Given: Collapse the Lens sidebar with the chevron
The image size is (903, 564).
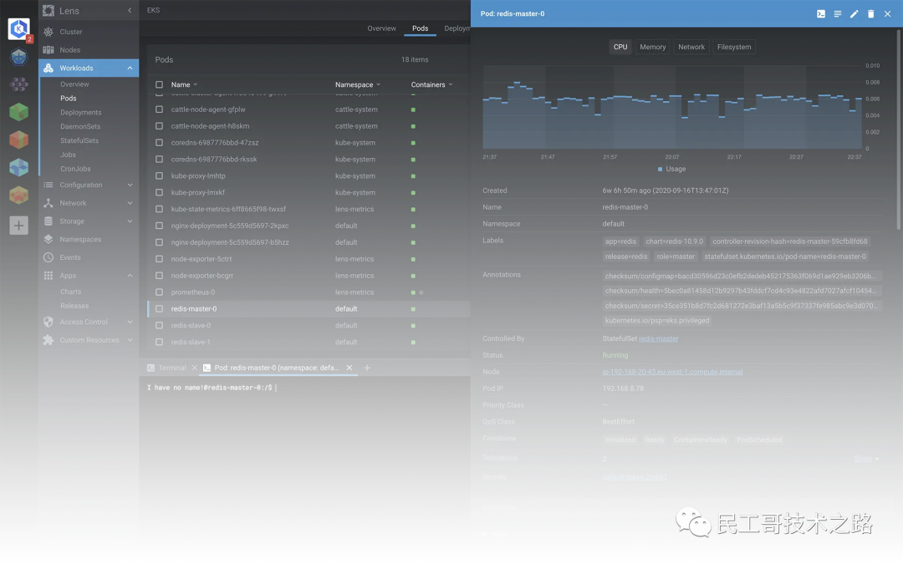Looking at the screenshot, I should pyautogui.click(x=130, y=11).
